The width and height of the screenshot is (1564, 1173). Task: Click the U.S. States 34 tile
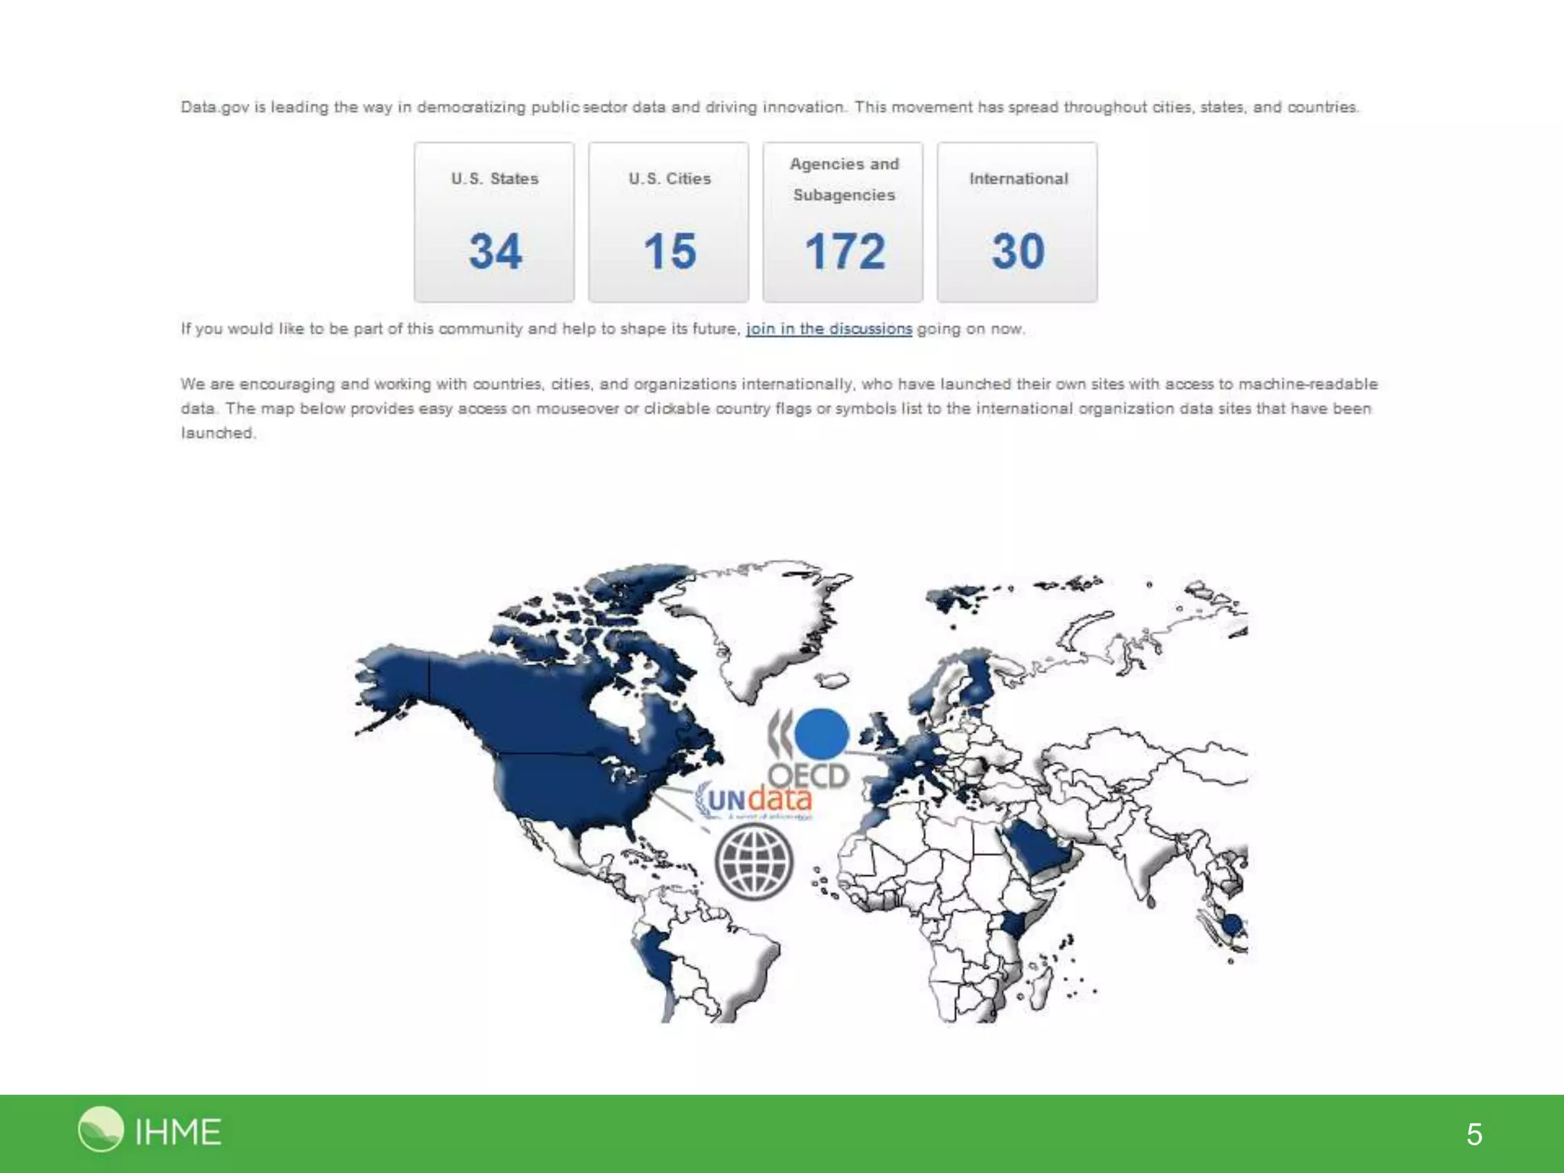[494, 222]
